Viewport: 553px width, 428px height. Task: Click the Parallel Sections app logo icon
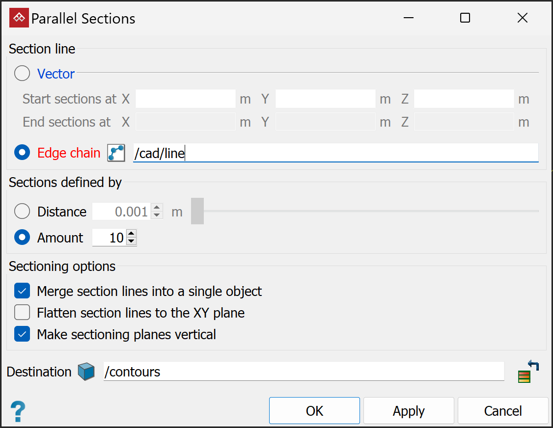19,19
